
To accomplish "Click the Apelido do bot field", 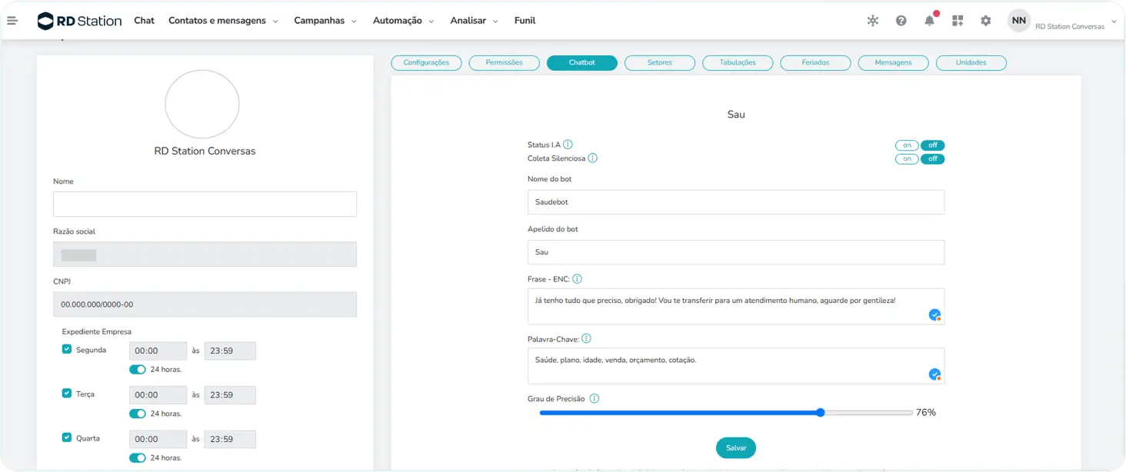I will coord(736,252).
